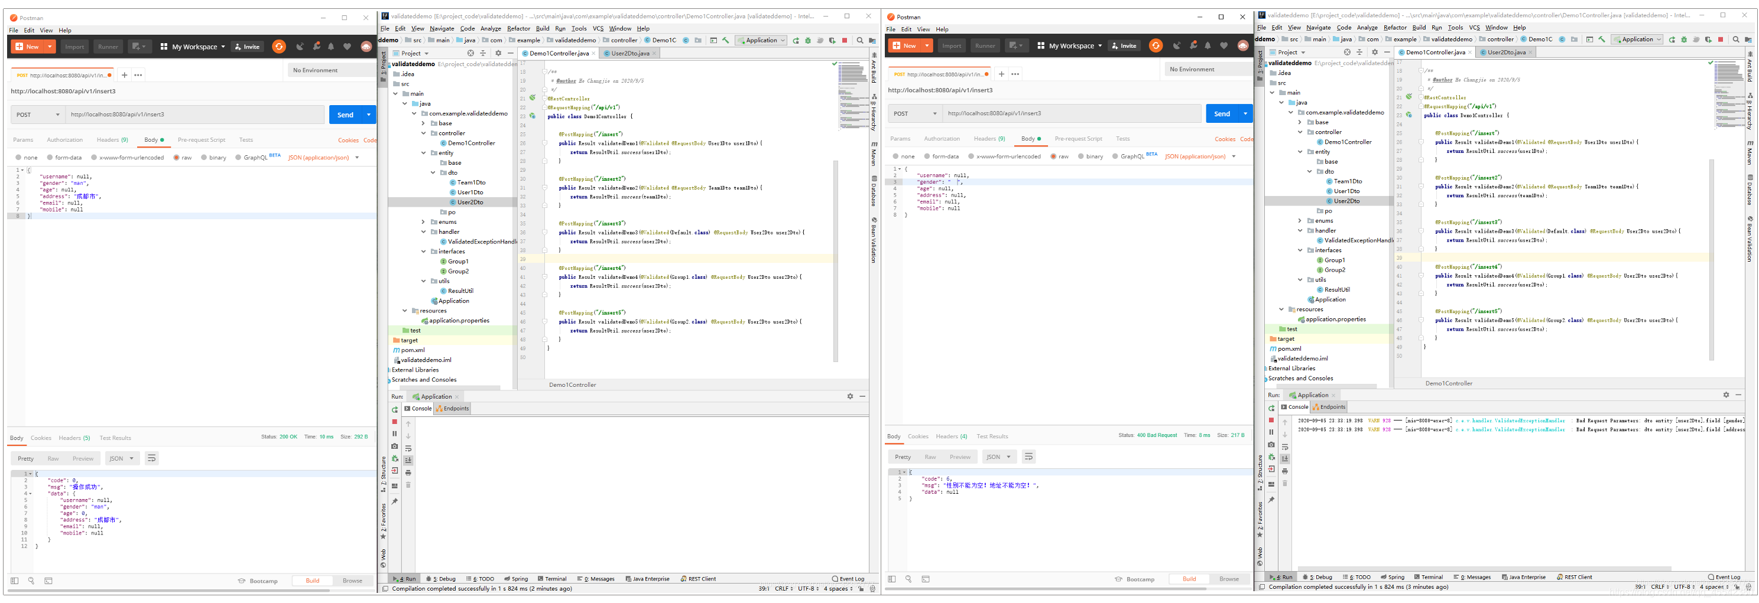The width and height of the screenshot is (1759, 603).
Task: Click request URL field in right Postman window
Action: tap(1072, 113)
